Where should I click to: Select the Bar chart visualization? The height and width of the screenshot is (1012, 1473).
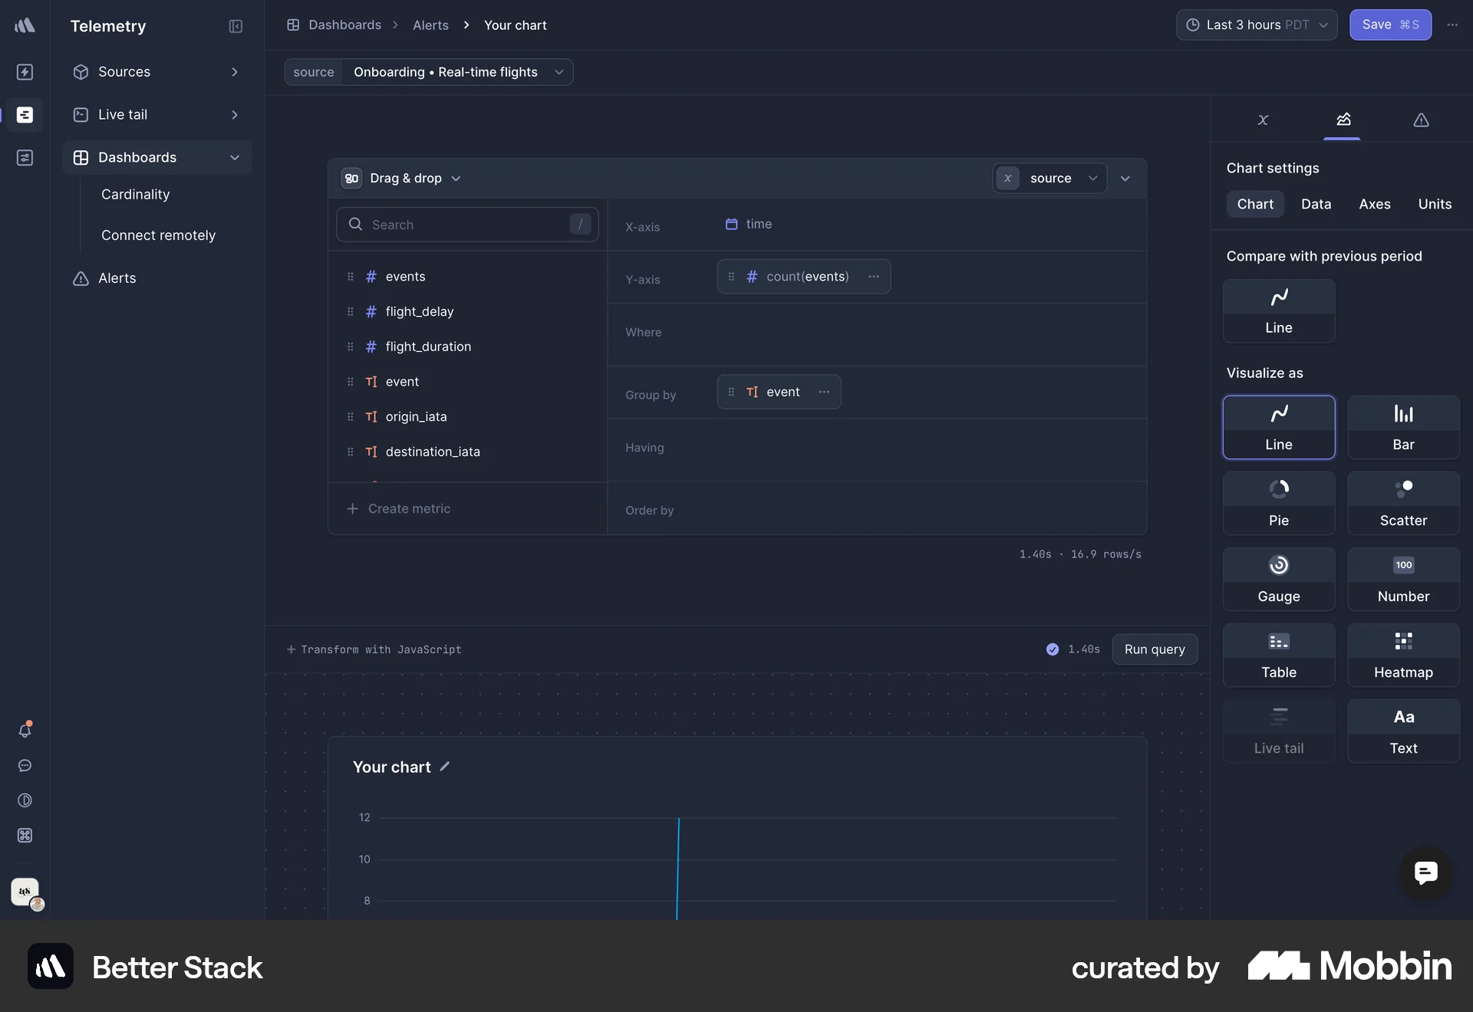pyautogui.click(x=1402, y=426)
